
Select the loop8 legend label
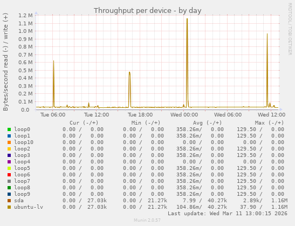[x=22, y=187]
